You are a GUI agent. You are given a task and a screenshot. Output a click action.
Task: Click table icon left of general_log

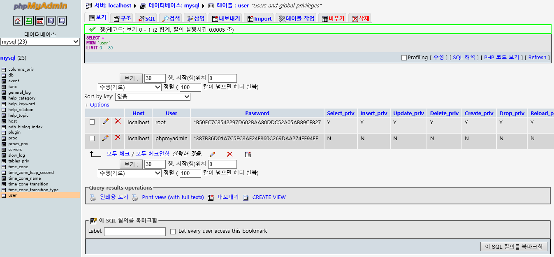click(x=4, y=93)
